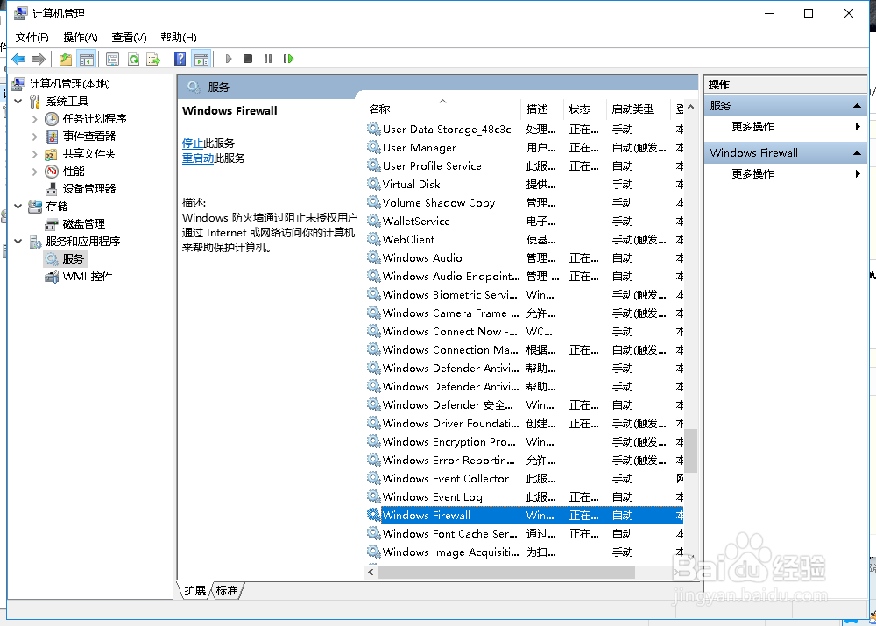
Task: Sort by the 状态 column header
Action: [585, 109]
